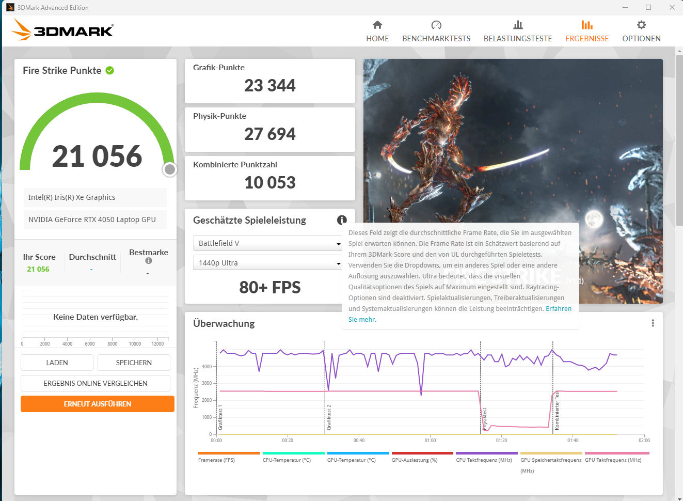Image resolution: width=683 pixels, height=501 pixels.
Task: Open the 1440p Ultra resolution dropdown
Action: 268,263
